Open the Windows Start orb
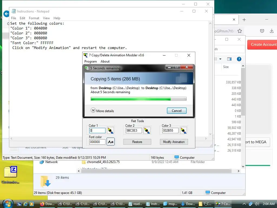The width and height of the screenshot is (277, 208). (x=8, y=204)
